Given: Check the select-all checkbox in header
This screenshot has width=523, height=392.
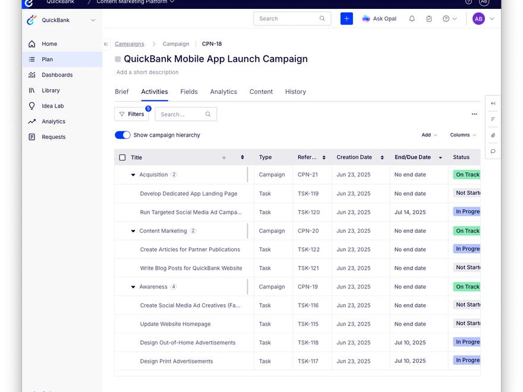Looking at the screenshot, I should 122,157.
